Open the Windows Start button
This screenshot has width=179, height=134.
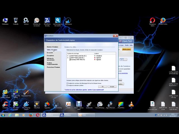tap(3, 115)
